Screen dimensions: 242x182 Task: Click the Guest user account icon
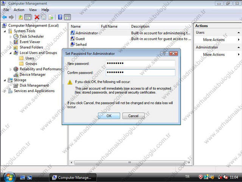coord(73,39)
